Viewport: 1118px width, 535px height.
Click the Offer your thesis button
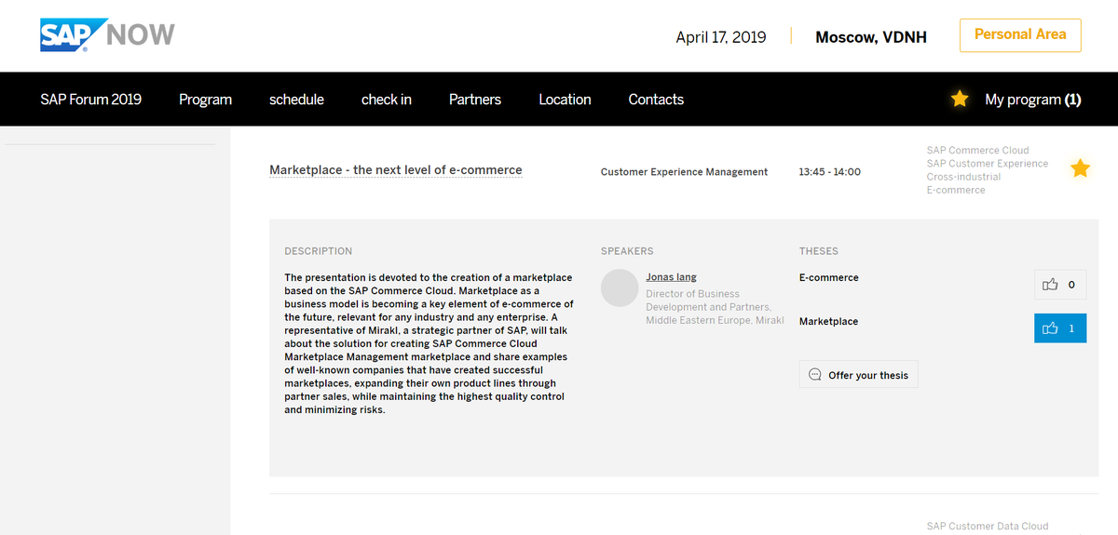click(x=859, y=375)
